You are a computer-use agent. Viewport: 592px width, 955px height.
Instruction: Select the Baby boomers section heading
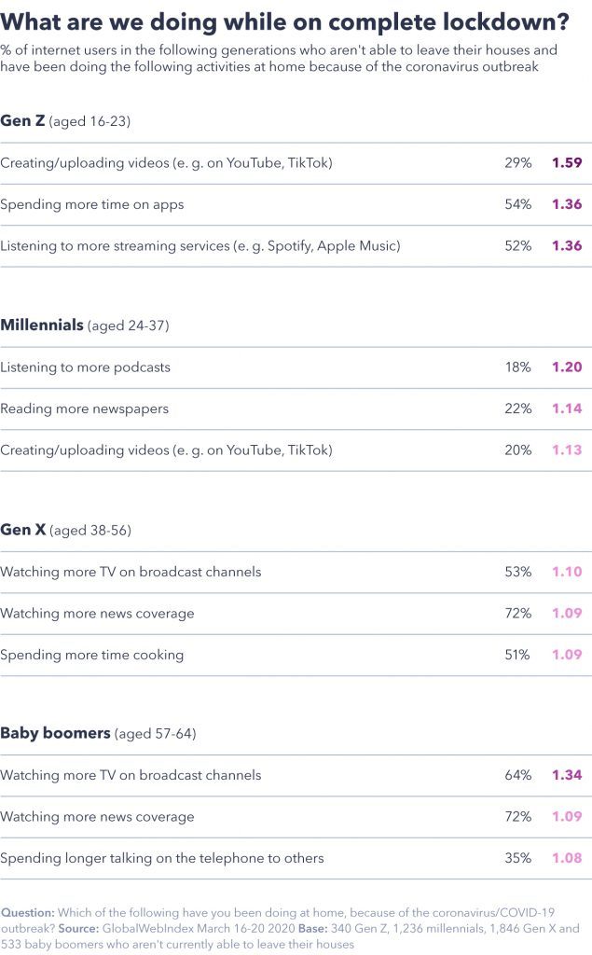[98, 733]
